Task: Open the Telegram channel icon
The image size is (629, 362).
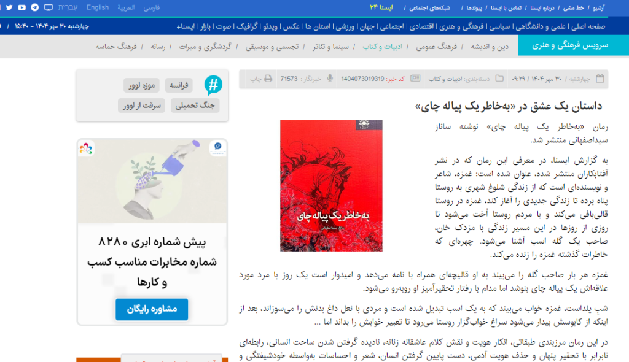Action: (33, 8)
